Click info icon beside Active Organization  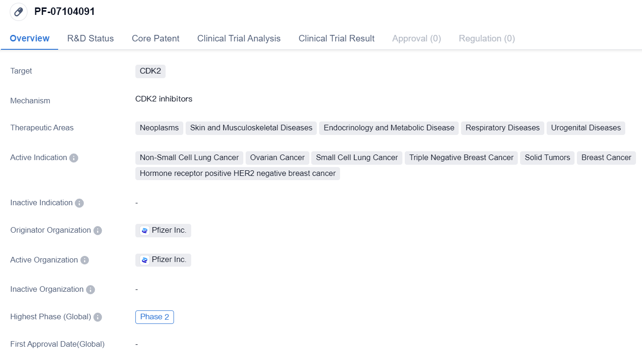click(x=85, y=261)
